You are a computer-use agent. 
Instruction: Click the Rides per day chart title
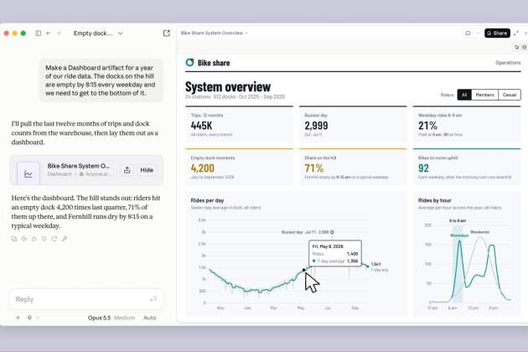(207, 200)
